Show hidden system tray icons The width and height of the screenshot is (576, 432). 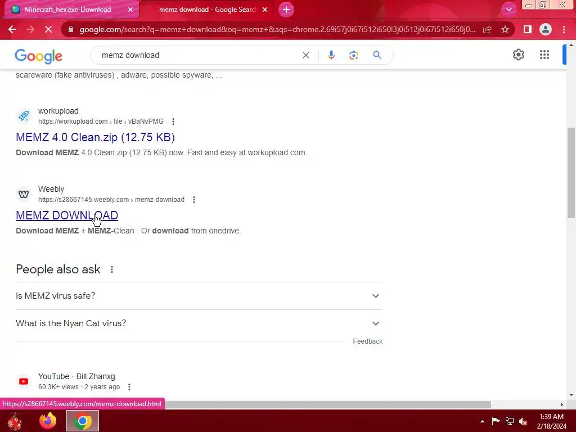point(482,421)
